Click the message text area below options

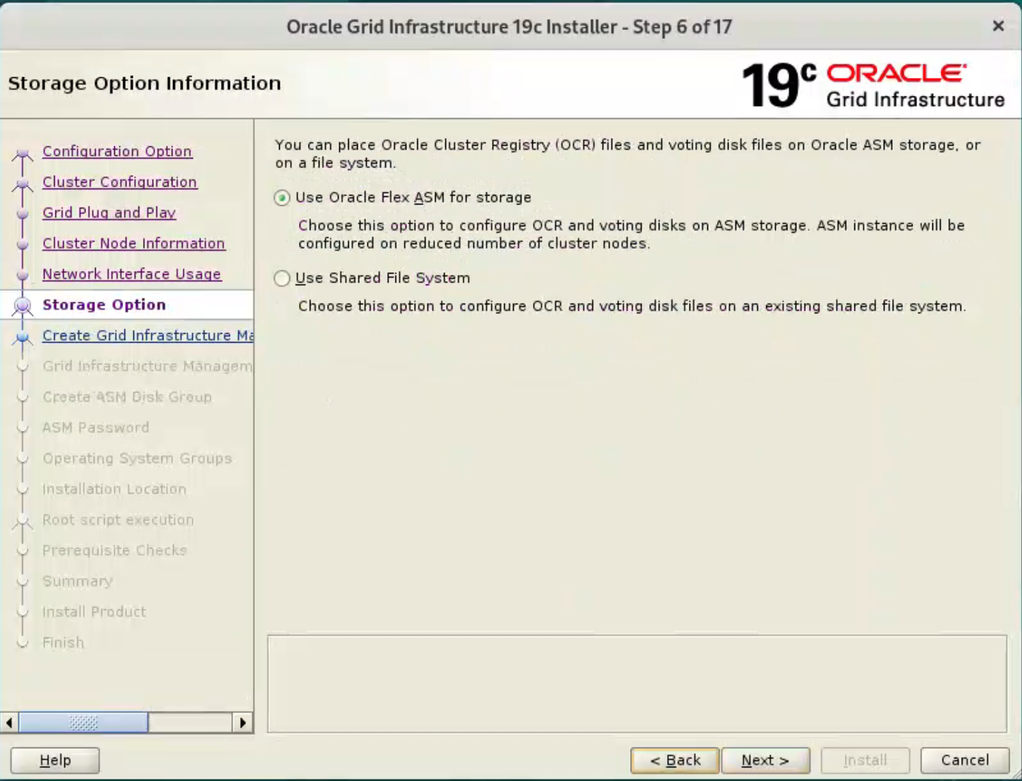click(636, 683)
